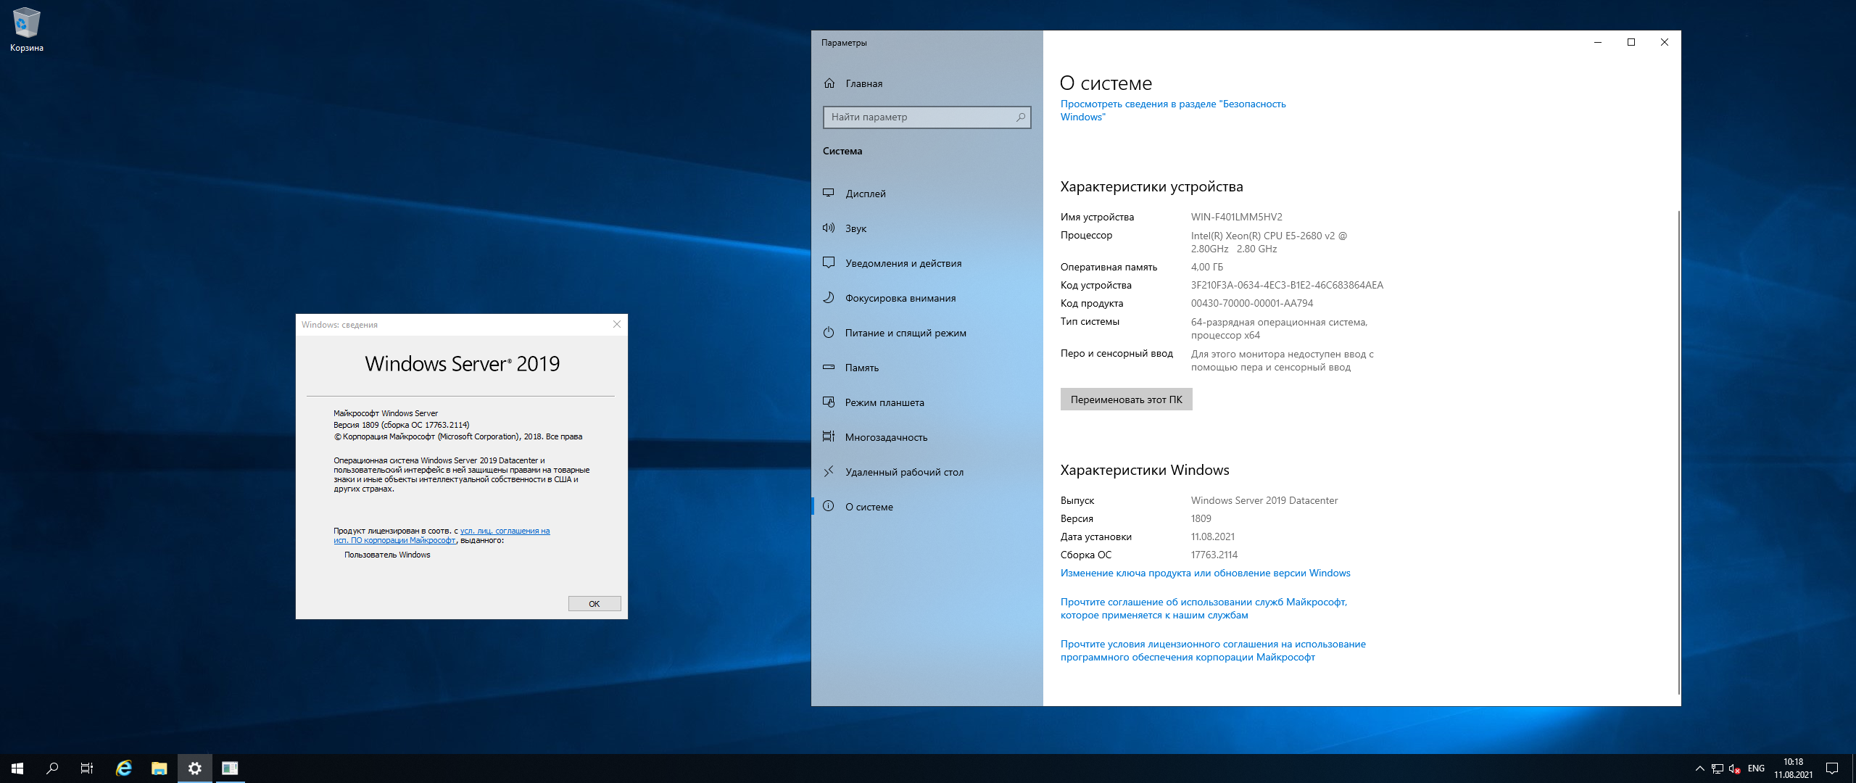The width and height of the screenshot is (1856, 783).
Task: Open File Explorer from the taskbar
Action: (x=159, y=768)
